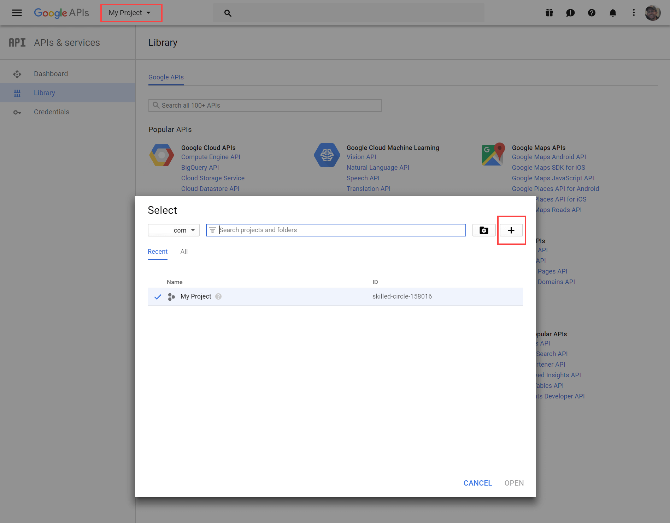The width and height of the screenshot is (670, 523).
Task: Open the gift free trial icon
Action: click(549, 13)
